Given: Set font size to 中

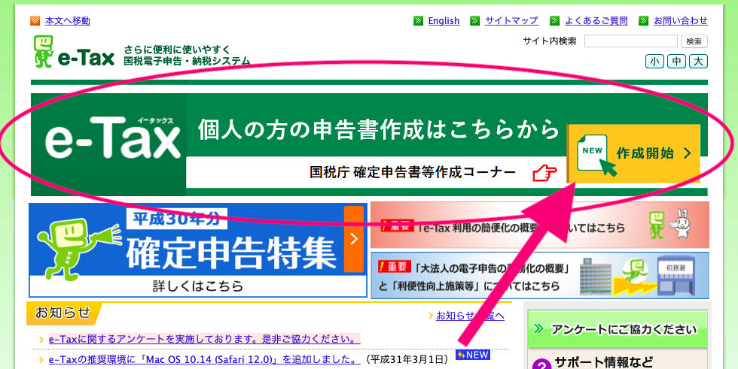Looking at the screenshot, I should click(676, 62).
